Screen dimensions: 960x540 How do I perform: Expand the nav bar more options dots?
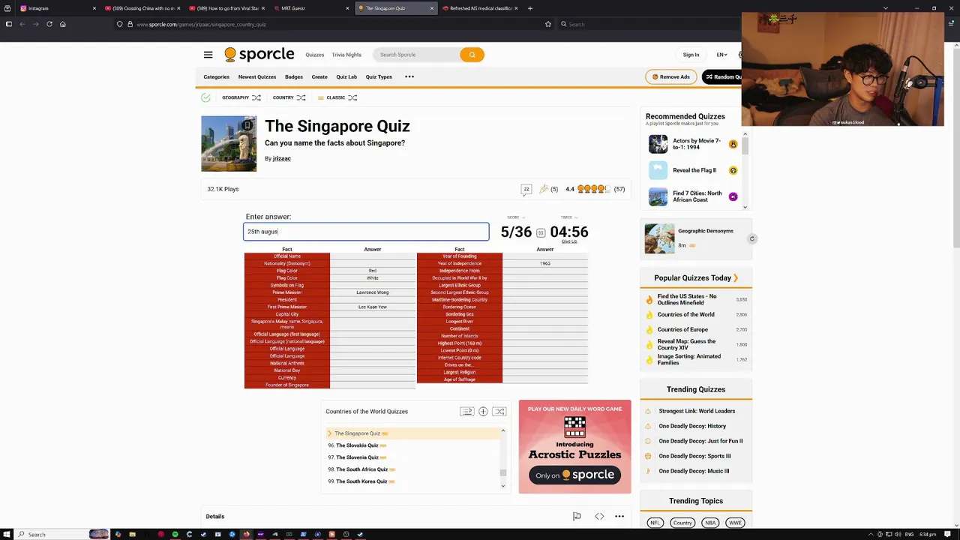coord(409,76)
